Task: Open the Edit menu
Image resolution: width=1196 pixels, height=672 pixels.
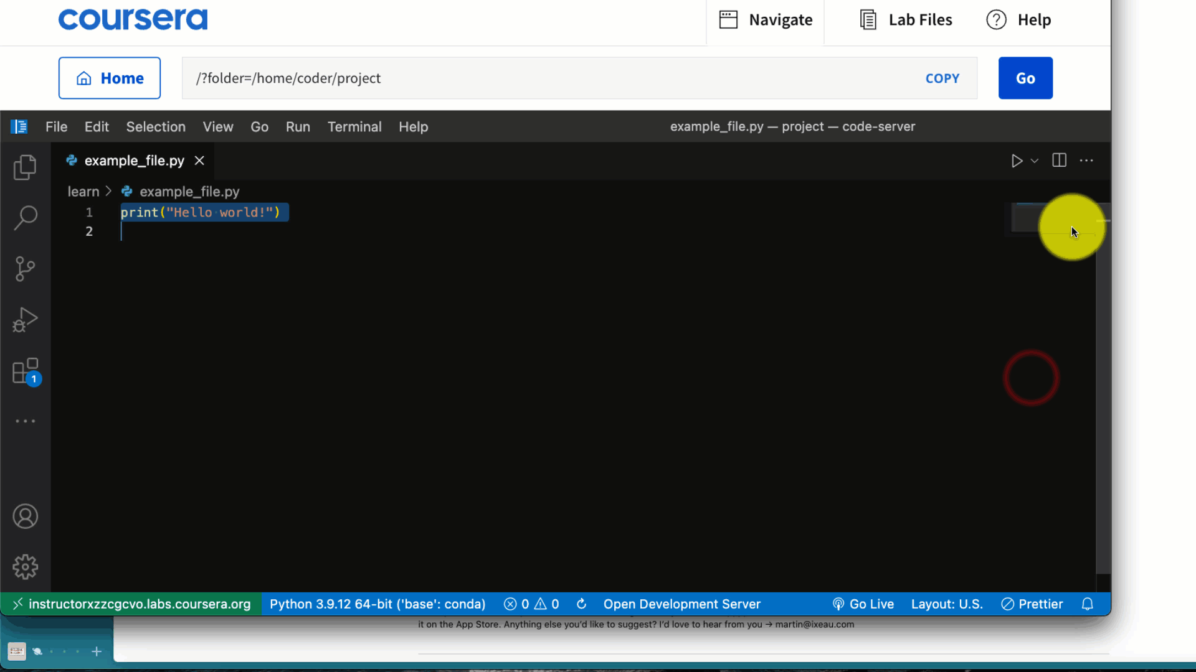Action: click(97, 127)
